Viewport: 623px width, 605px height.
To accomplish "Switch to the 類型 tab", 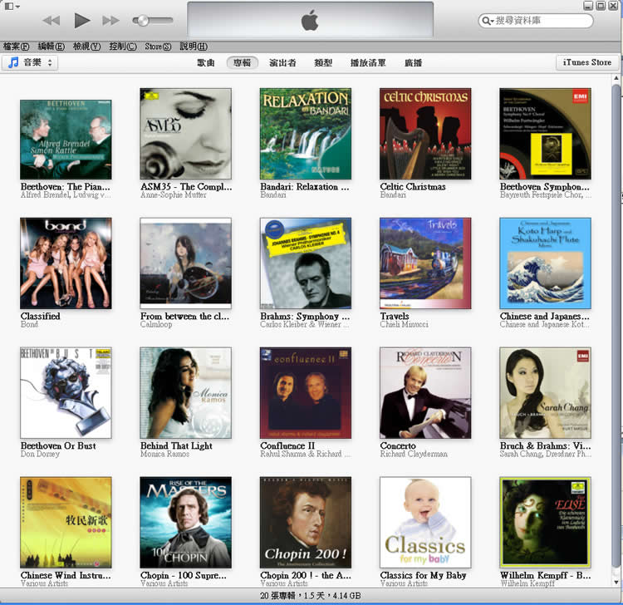I will pos(323,63).
